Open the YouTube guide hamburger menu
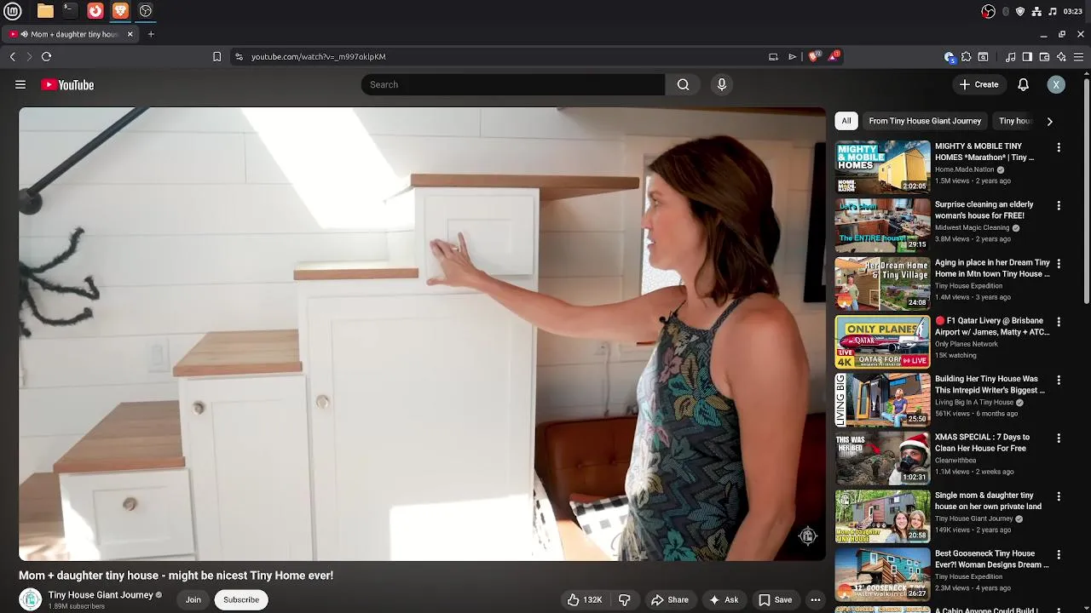 pos(20,84)
